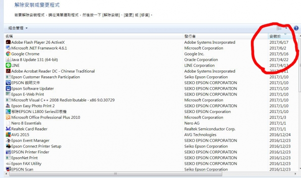
Task: Click the 2017/4/22 install date
Action: click(x=279, y=60)
